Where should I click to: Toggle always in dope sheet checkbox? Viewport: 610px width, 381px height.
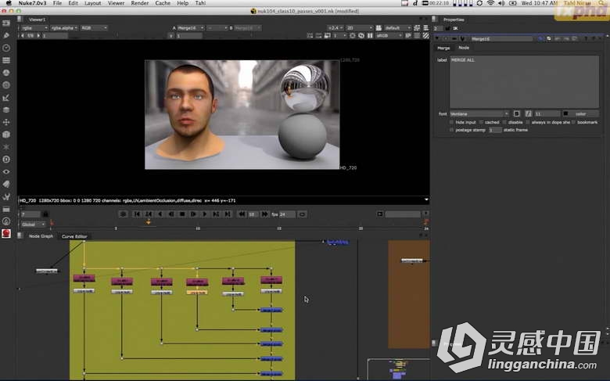pos(528,122)
